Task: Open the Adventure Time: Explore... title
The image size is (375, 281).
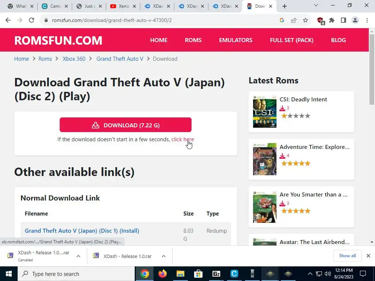Action: pyautogui.click(x=315, y=147)
